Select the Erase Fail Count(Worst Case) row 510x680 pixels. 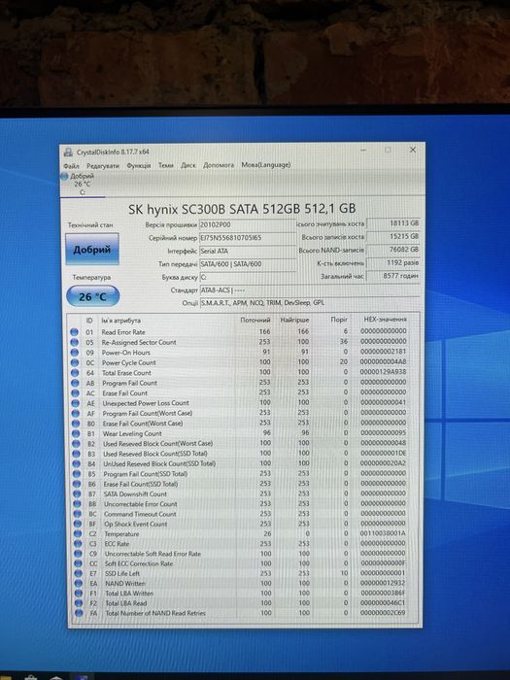pos(240,424)
